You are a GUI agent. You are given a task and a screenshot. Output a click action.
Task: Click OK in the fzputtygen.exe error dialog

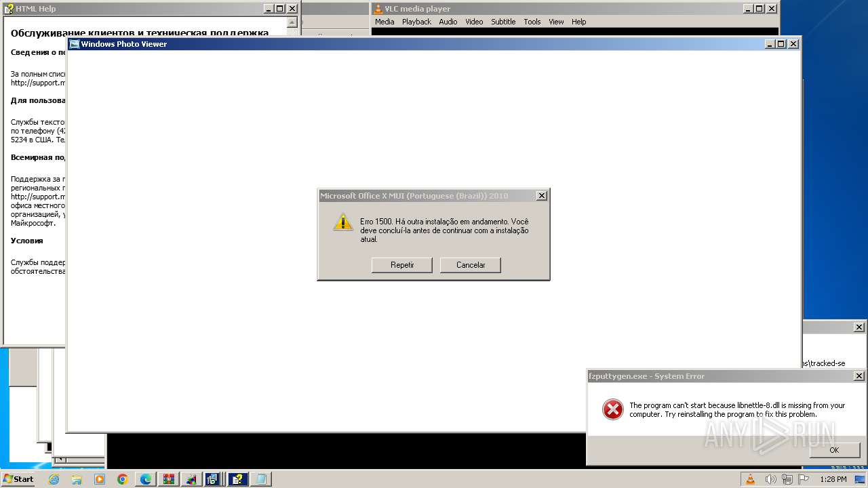[x=834, y=450]
